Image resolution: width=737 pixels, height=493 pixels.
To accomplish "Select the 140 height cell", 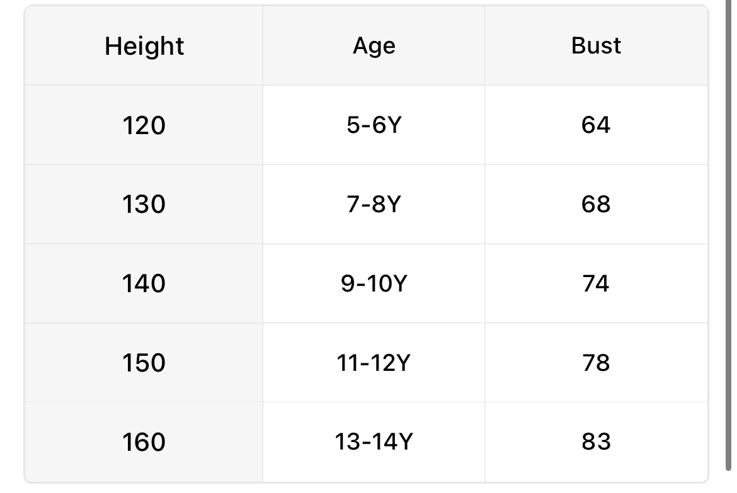I will (x=144, y=284).
